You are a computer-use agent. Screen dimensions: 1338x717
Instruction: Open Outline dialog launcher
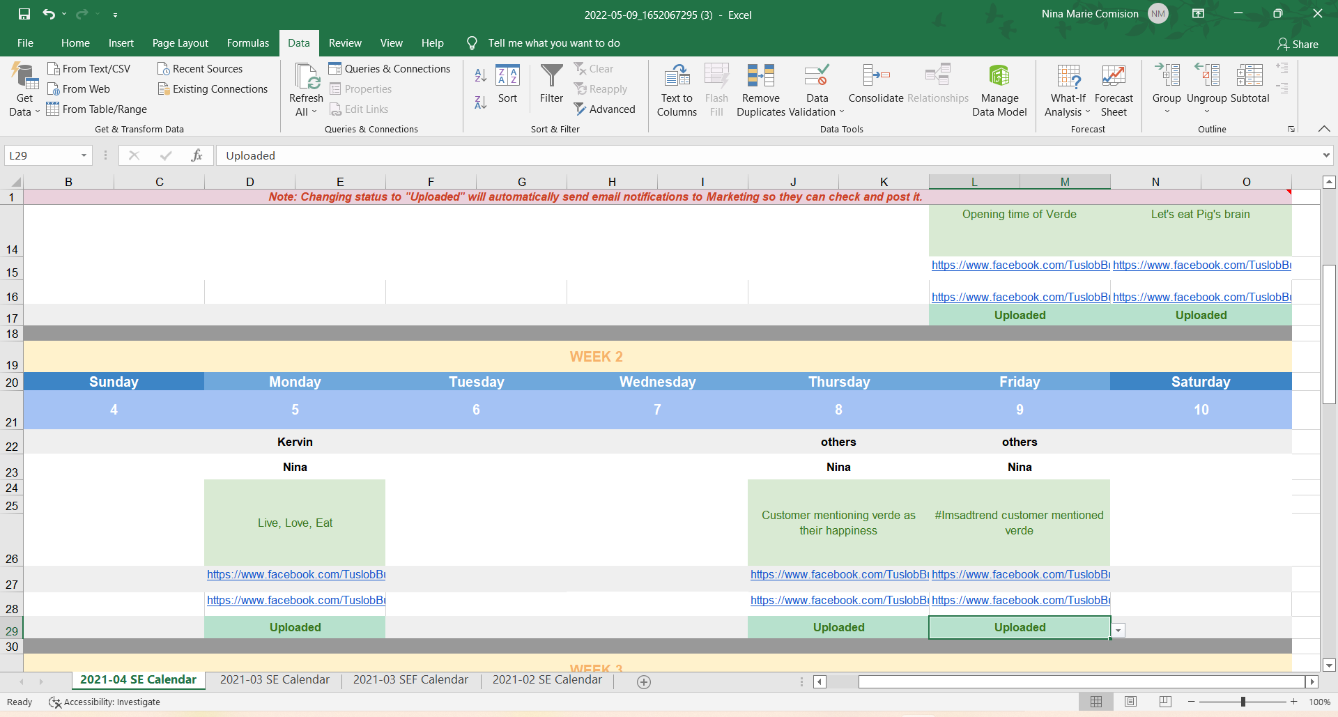point(1291,129)
